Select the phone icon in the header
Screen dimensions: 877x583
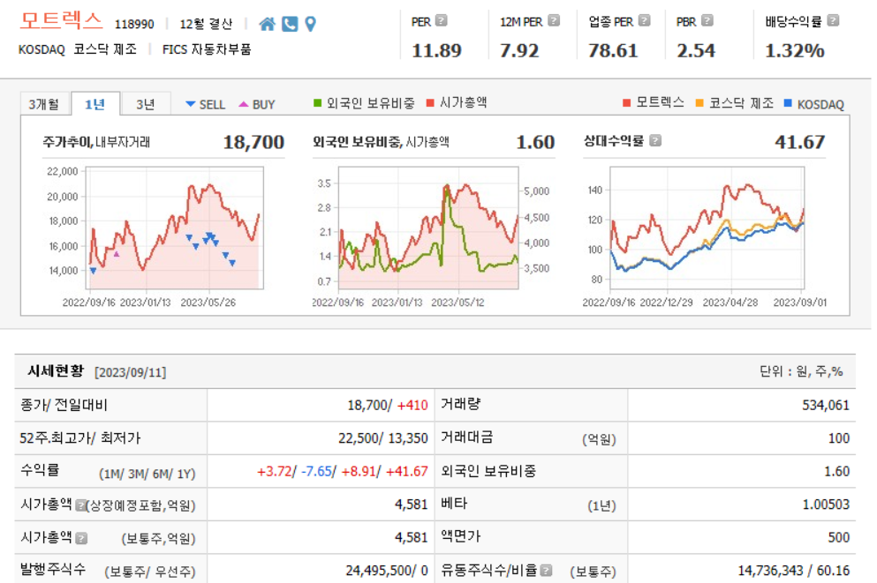[290, 24]
